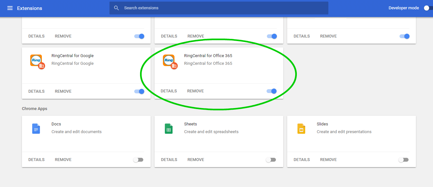Enable the Slides app toggle

pyautogui.click(x=404, y=160)
